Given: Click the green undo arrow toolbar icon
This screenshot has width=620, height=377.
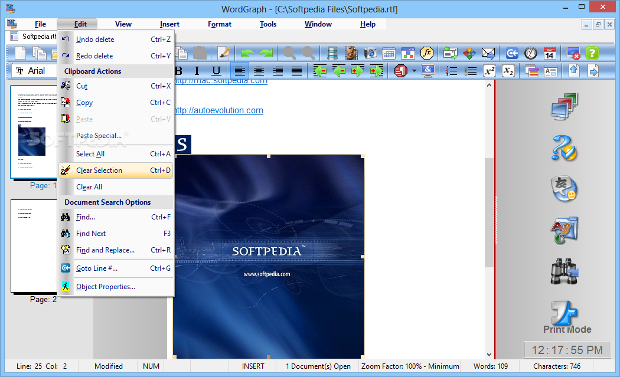Looking at the screenshot, I should coord(247,53).
